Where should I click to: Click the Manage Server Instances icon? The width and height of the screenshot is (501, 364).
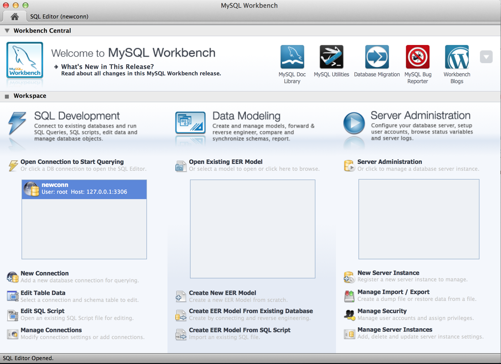coord(349,334)
